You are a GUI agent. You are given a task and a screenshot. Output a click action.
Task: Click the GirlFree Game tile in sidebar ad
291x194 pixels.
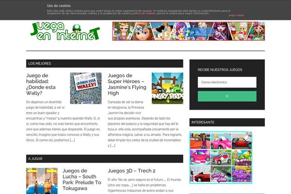pos(221,174)
